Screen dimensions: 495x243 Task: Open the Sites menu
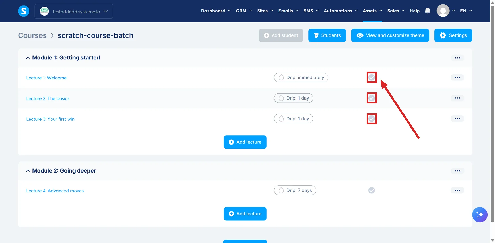point(265,11)
